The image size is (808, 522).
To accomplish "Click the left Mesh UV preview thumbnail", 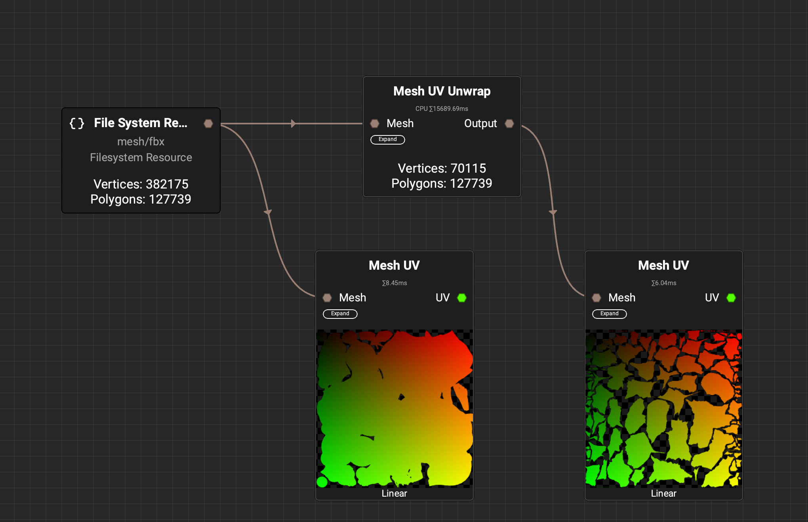I will coord(394,408).
